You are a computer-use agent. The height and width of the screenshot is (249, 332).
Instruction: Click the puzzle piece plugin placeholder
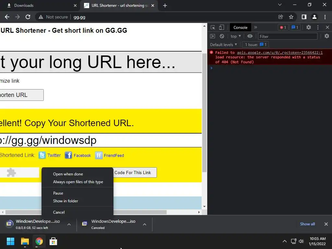tap(11, 172)
